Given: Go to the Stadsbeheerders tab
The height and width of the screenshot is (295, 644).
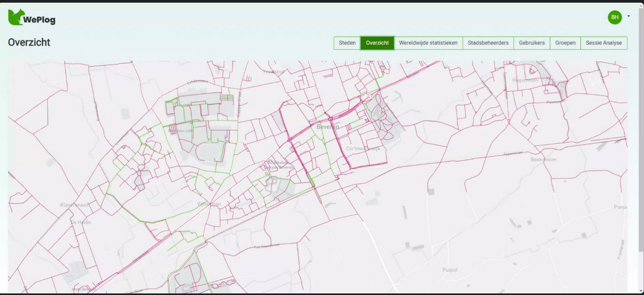Looking at the screenshot, I should [x=488, y=43].
